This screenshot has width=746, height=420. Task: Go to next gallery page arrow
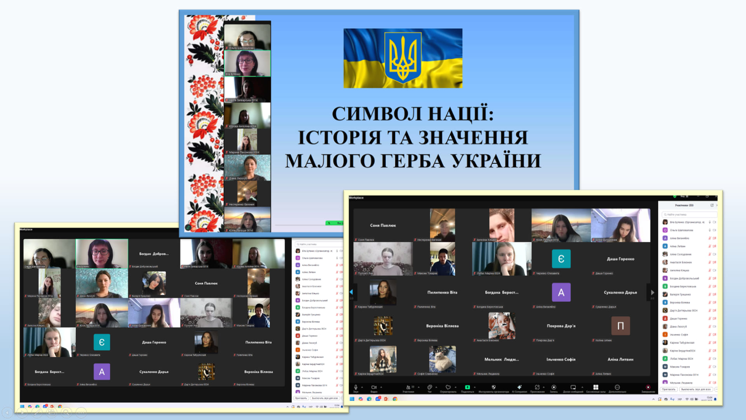tap(652, 292)
